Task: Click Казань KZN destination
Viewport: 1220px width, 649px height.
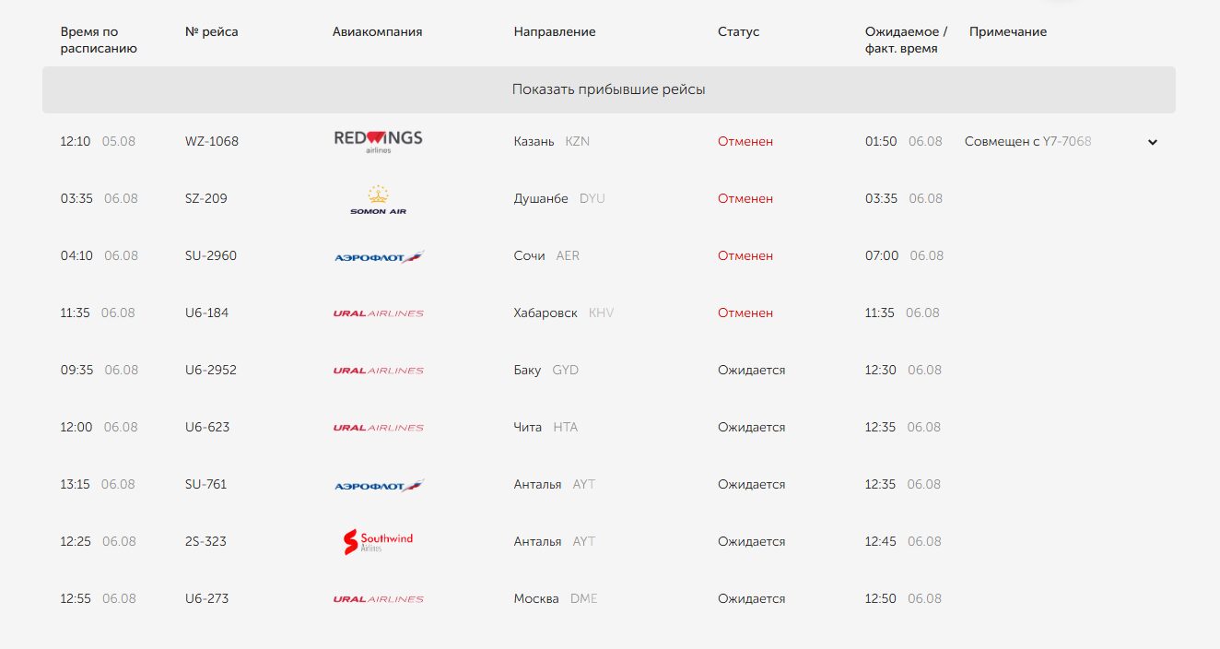Action: [x=552, y=141]
